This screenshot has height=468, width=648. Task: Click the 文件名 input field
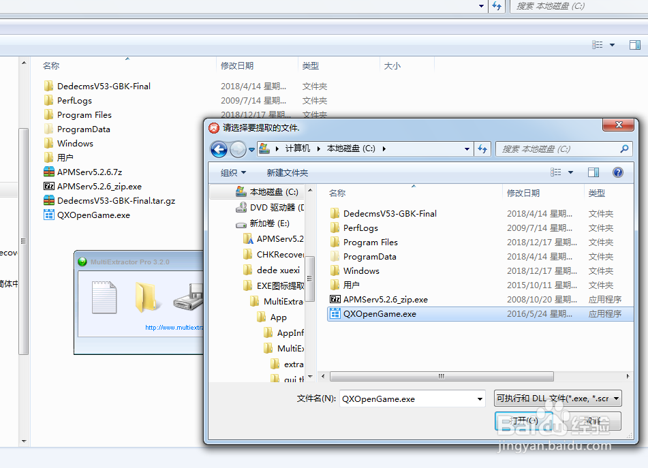(x=407, y=399)
